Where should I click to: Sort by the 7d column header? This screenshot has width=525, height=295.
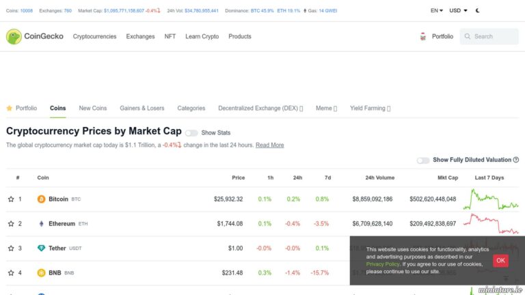328,178
